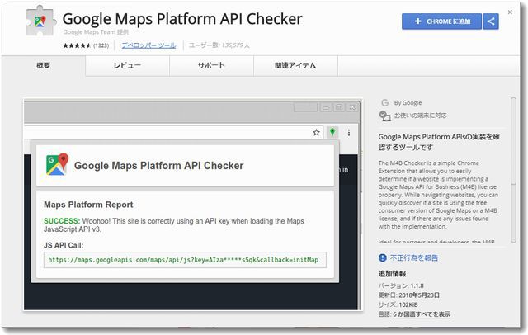Click the green map pin extension icon
The image size is (528, 335).
332,132
